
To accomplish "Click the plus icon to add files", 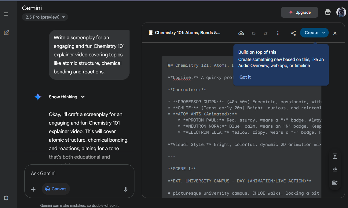I will (33, 189).
